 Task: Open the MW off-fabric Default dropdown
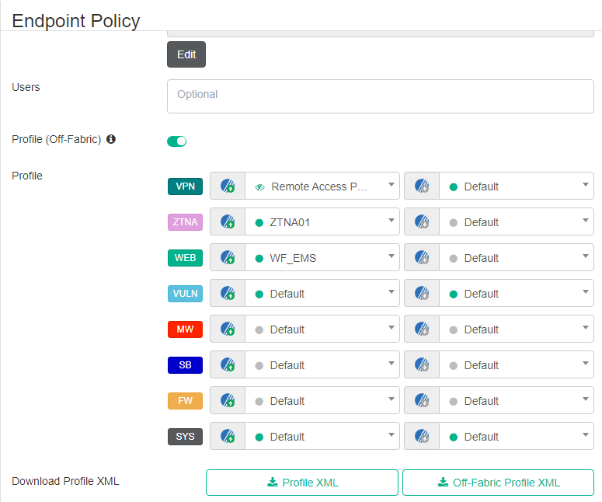point(517,329)
